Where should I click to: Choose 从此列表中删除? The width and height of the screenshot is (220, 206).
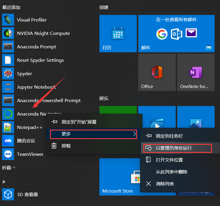180,172
